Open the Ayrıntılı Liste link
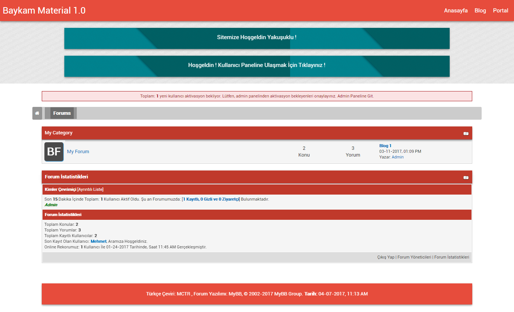 click(x=90, y=189)
